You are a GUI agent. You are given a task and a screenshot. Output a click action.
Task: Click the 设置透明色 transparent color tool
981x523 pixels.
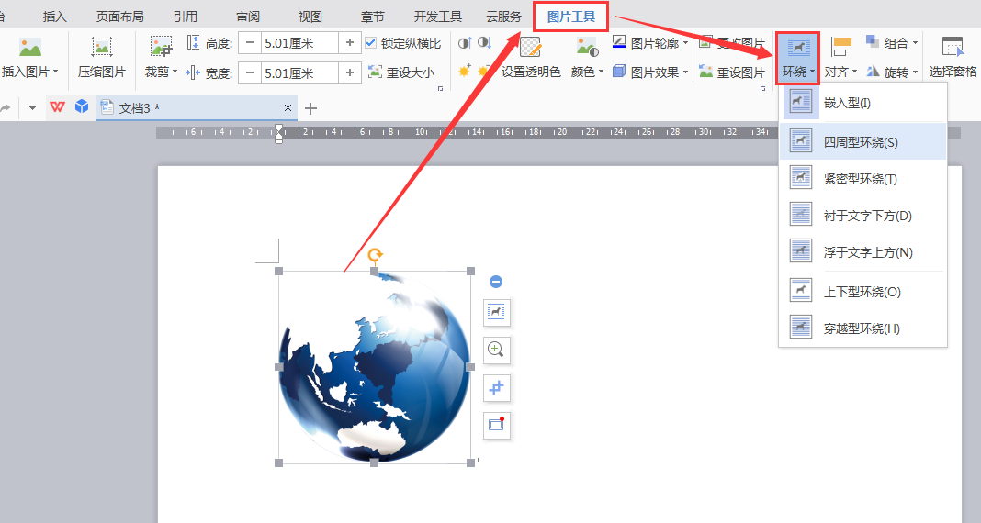tap(531, 50)
